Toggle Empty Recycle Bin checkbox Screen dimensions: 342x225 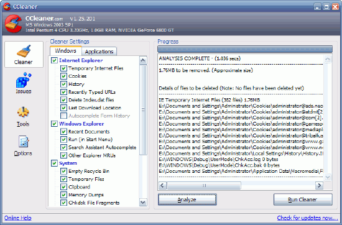point(63,171)
